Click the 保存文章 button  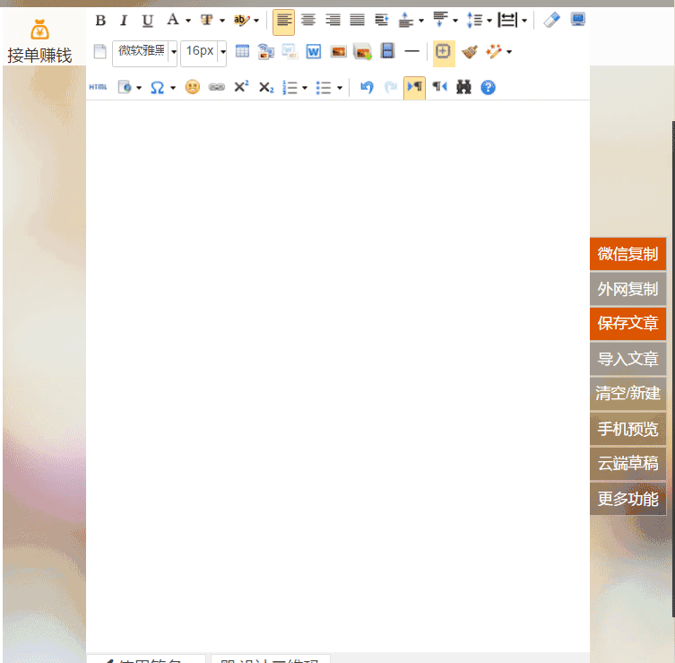point(628,324)
